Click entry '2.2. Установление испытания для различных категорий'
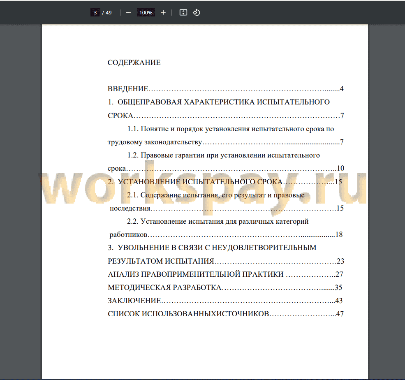The image size is (405, 380). pos(218,221)
